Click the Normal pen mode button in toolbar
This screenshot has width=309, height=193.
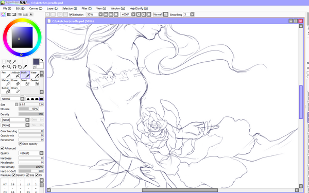click(x=158, y=14)
